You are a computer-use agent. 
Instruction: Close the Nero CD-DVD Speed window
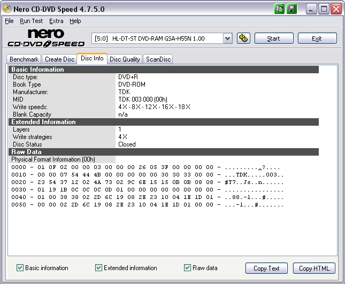coord(336,9)
